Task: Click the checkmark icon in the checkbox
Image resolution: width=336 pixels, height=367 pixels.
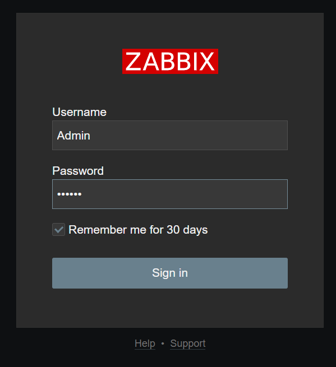Action: [x=58, y=230]
